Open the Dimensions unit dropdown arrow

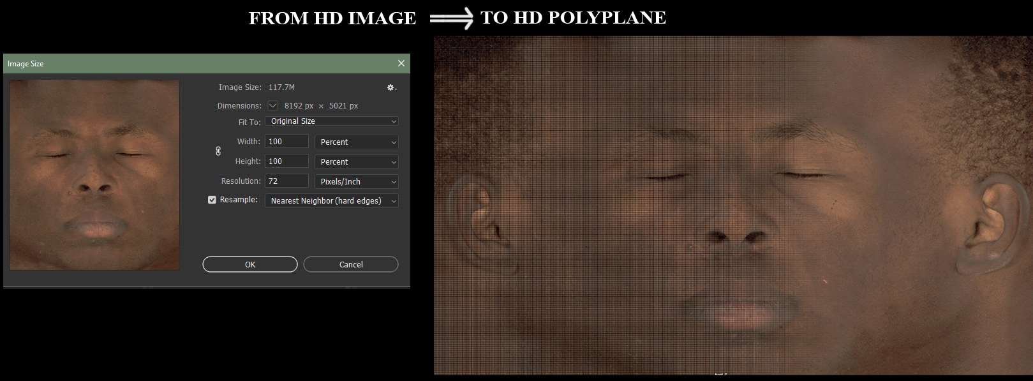point(272,105)
